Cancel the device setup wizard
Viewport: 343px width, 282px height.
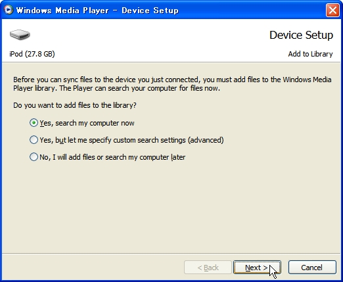click(x=312, y=268)
